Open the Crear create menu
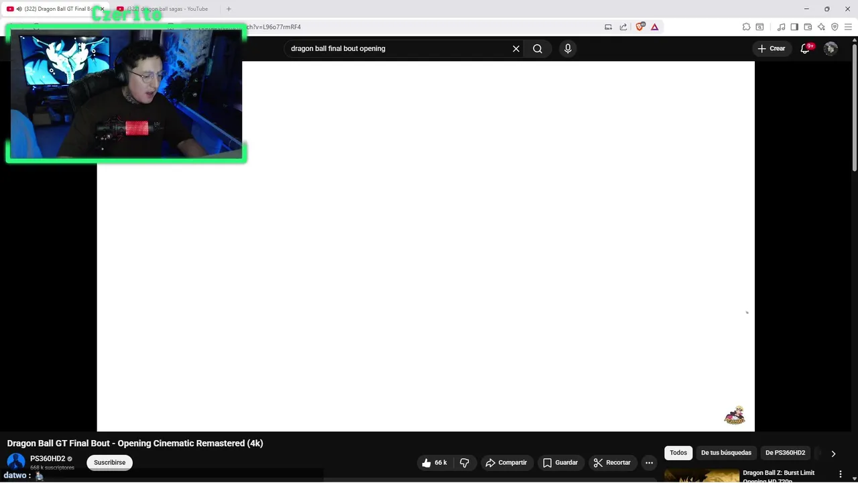The image size is (858, 483). pos(771,48)
